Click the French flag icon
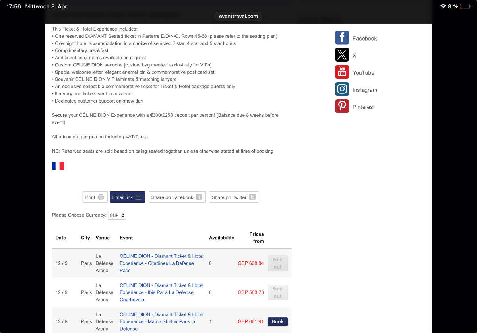Screen dimensions: 477x333 tap(58, 166)
